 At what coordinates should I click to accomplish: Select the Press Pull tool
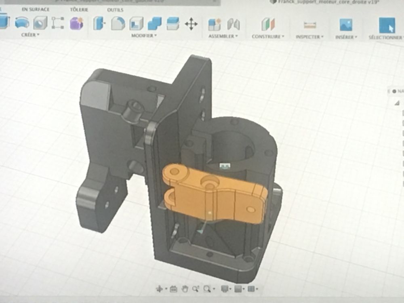tap(99, 23)
